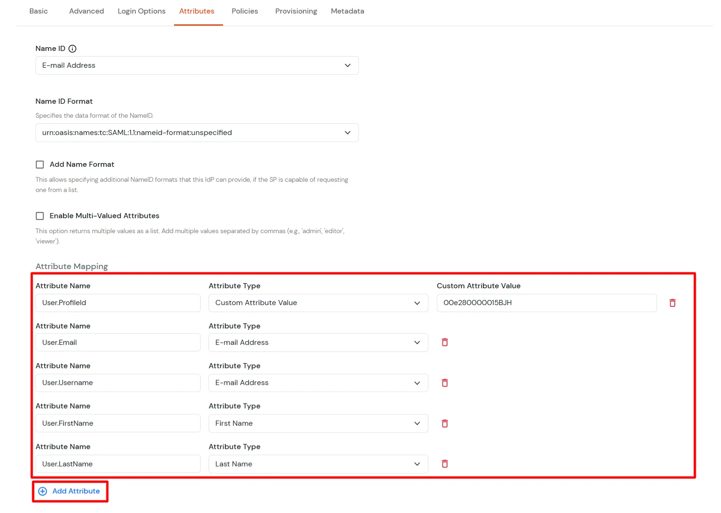Delete the User.LastName attribute mapping
Image resolution: width=721 pixels, height=513 pixels.
pyautogui.click(x=444, y=463)
